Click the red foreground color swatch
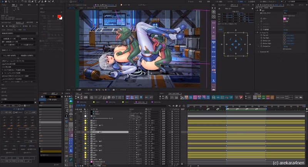This screenshot has height=167, width=308. (59, 17)
